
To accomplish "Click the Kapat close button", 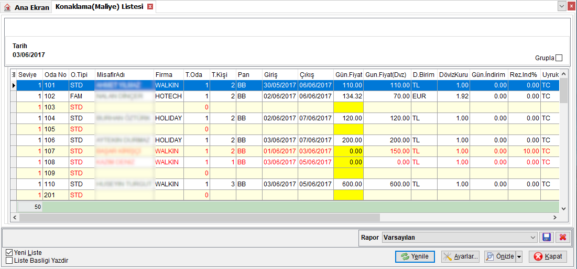I will pos(548,256).
